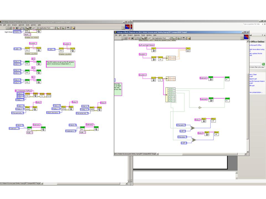
Task: Click the Scientific Remote Patient file link
Action: (257, 81)
